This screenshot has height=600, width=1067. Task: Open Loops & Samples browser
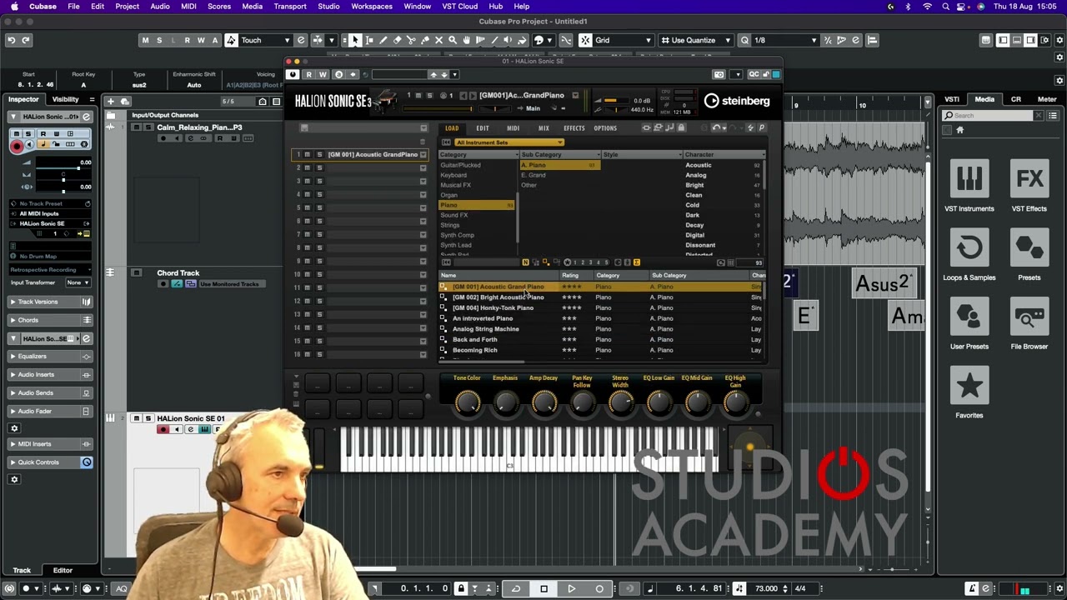pos(969,256)
